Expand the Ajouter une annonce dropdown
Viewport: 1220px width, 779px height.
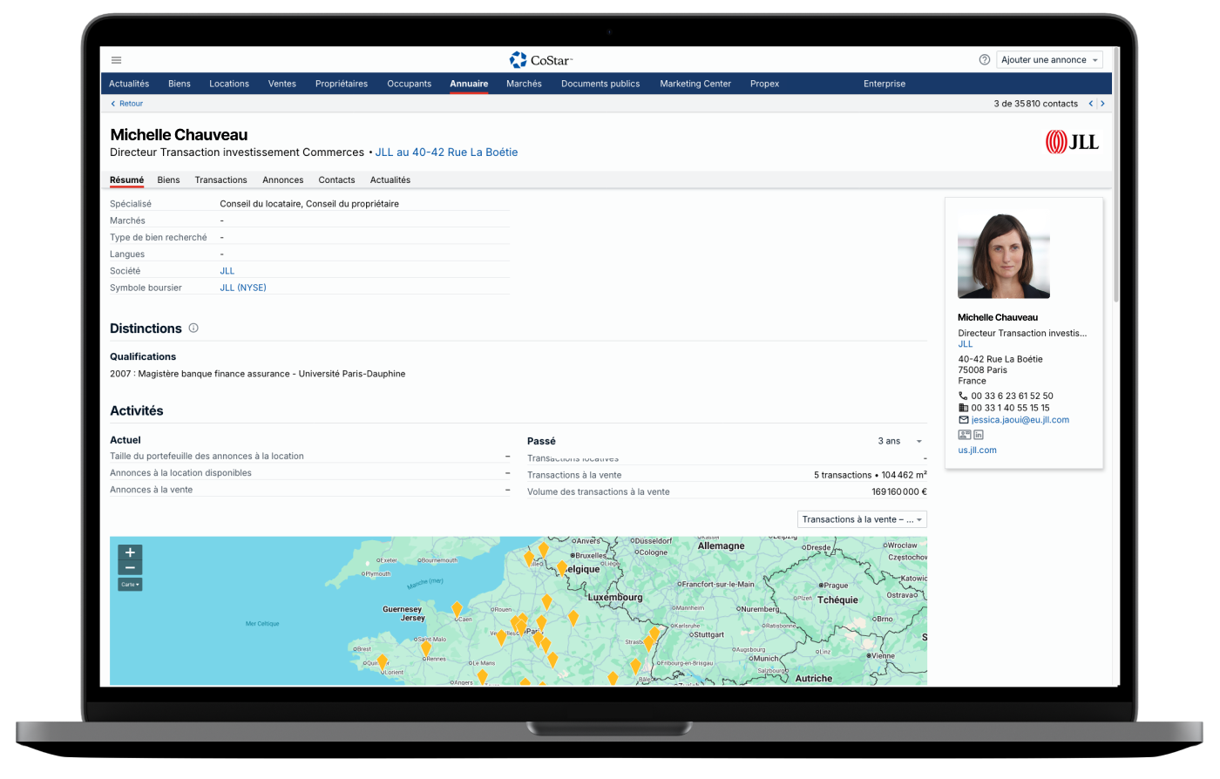click(1049, 60)
